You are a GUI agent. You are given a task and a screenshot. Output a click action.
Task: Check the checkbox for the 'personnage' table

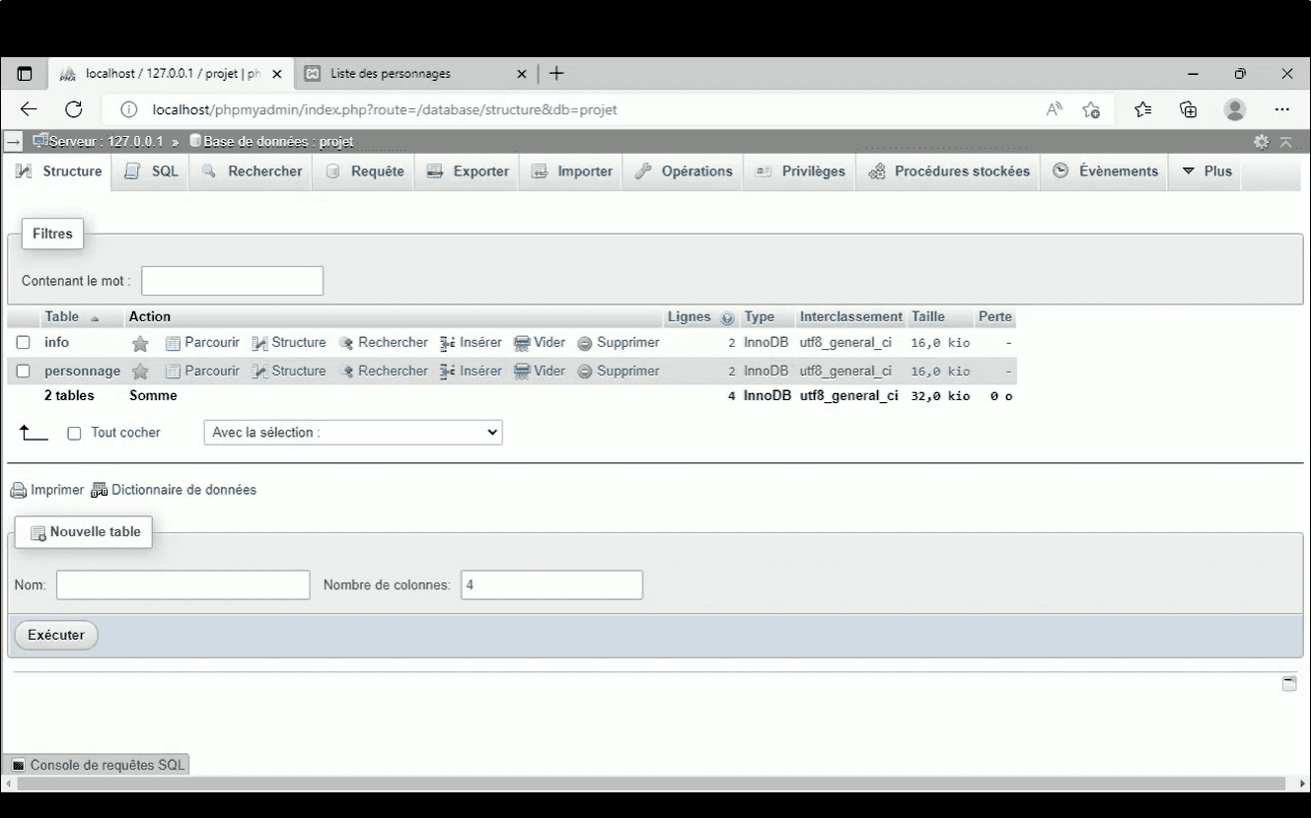click(x=23, y=371)
